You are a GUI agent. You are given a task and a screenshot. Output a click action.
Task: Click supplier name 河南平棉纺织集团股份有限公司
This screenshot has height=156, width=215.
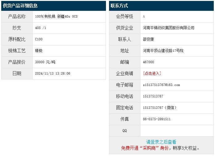[169, 28]
